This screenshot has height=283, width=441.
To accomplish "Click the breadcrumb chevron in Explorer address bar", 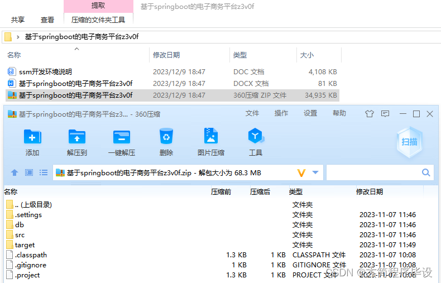I will [x=18, y=37].
